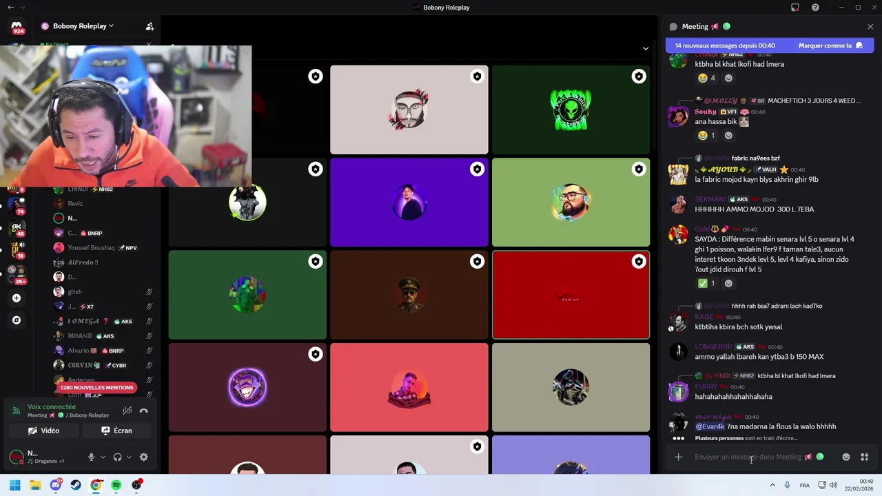
Task: Jump to 14 nouveaux messages depuis 00:40
Action: 725,45
